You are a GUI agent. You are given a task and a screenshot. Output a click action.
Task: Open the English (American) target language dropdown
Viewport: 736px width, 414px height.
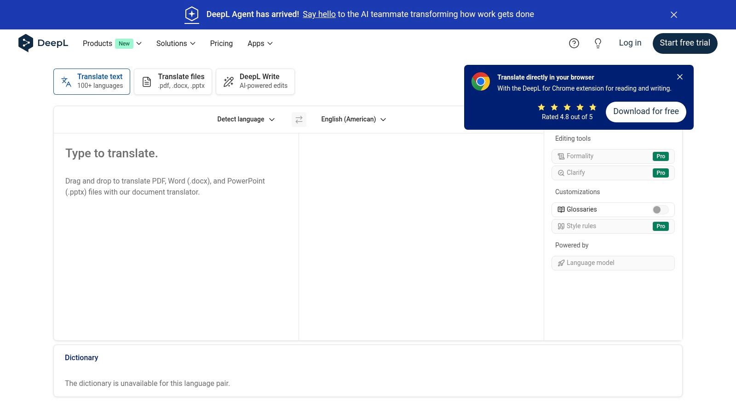[353, 120]
